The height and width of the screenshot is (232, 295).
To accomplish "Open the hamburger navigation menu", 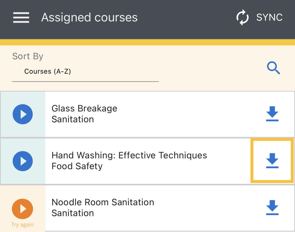I will click(x=21, y=17).
